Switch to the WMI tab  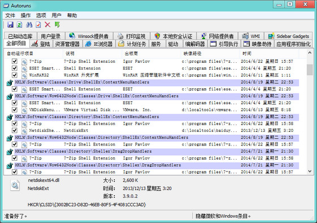point(251,36)
